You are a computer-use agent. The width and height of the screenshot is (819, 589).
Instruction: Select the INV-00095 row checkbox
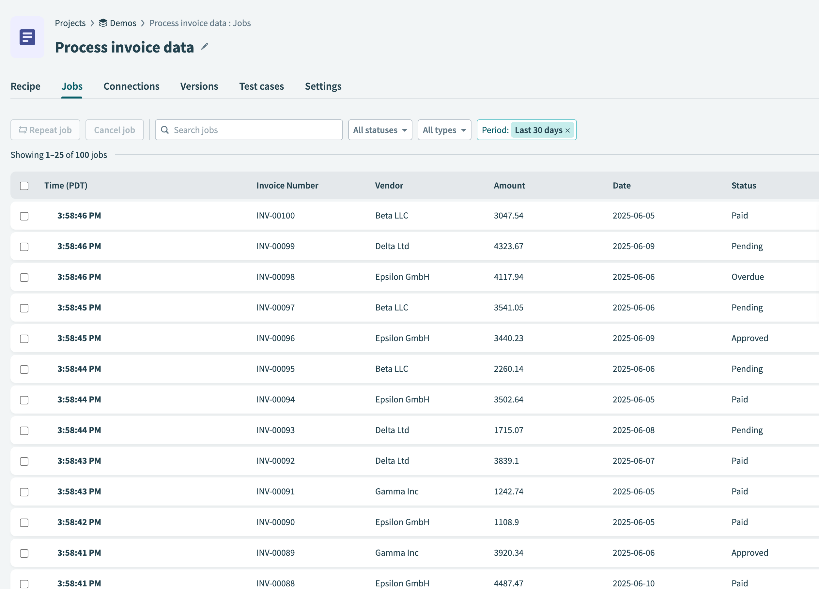[x=24, y=370]
